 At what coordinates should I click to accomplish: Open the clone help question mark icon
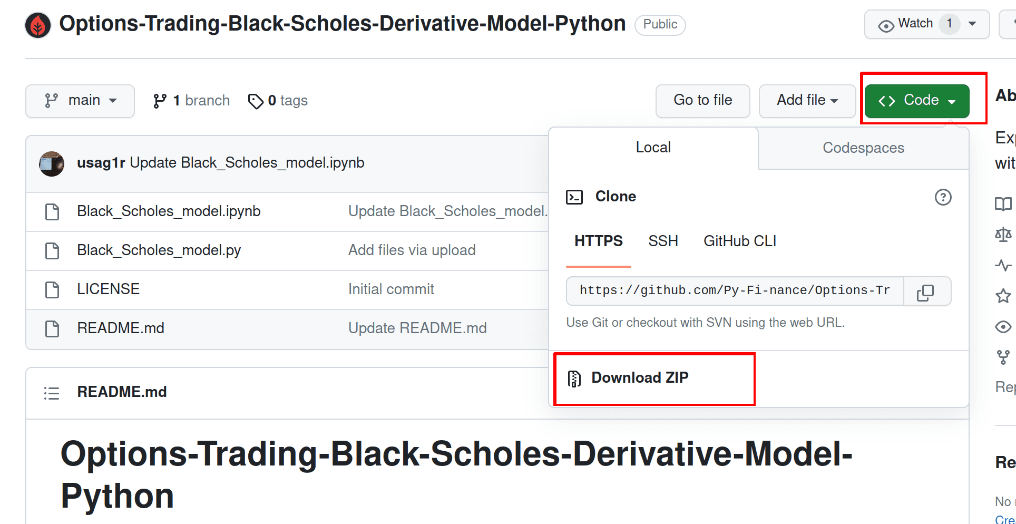[943, 197]
